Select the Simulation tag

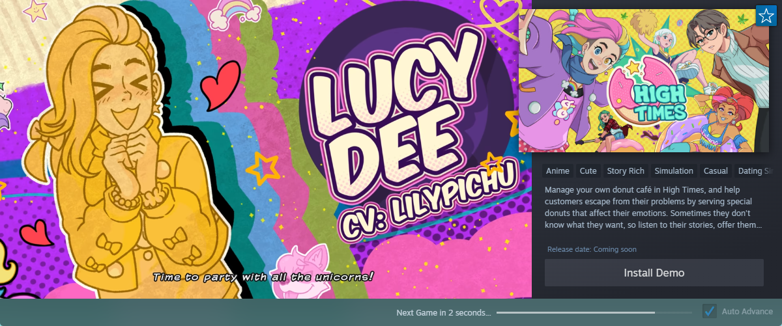click(674, 171)
